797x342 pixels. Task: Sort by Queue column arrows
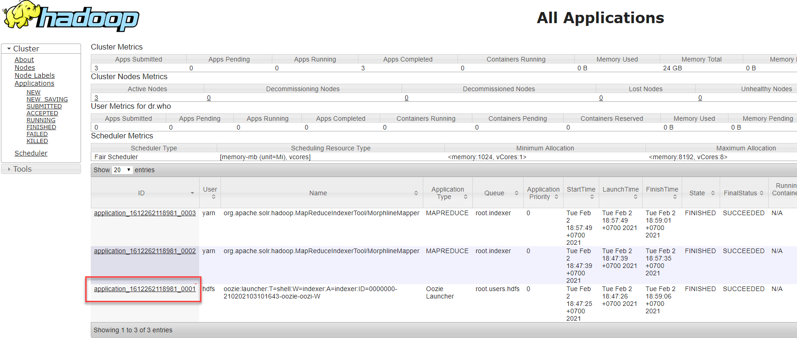516,193
